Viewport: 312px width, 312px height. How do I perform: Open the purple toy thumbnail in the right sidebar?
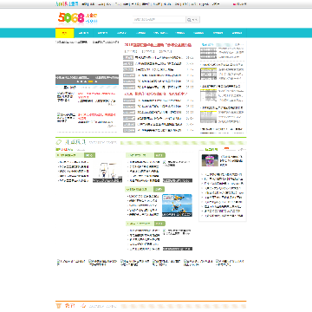(210, 160)
